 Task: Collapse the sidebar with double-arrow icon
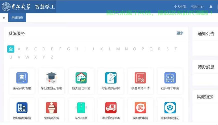4,18
